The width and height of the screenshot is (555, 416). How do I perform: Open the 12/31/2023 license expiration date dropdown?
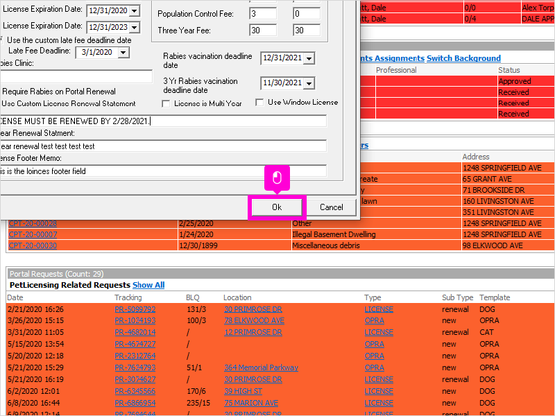point(134,27)
